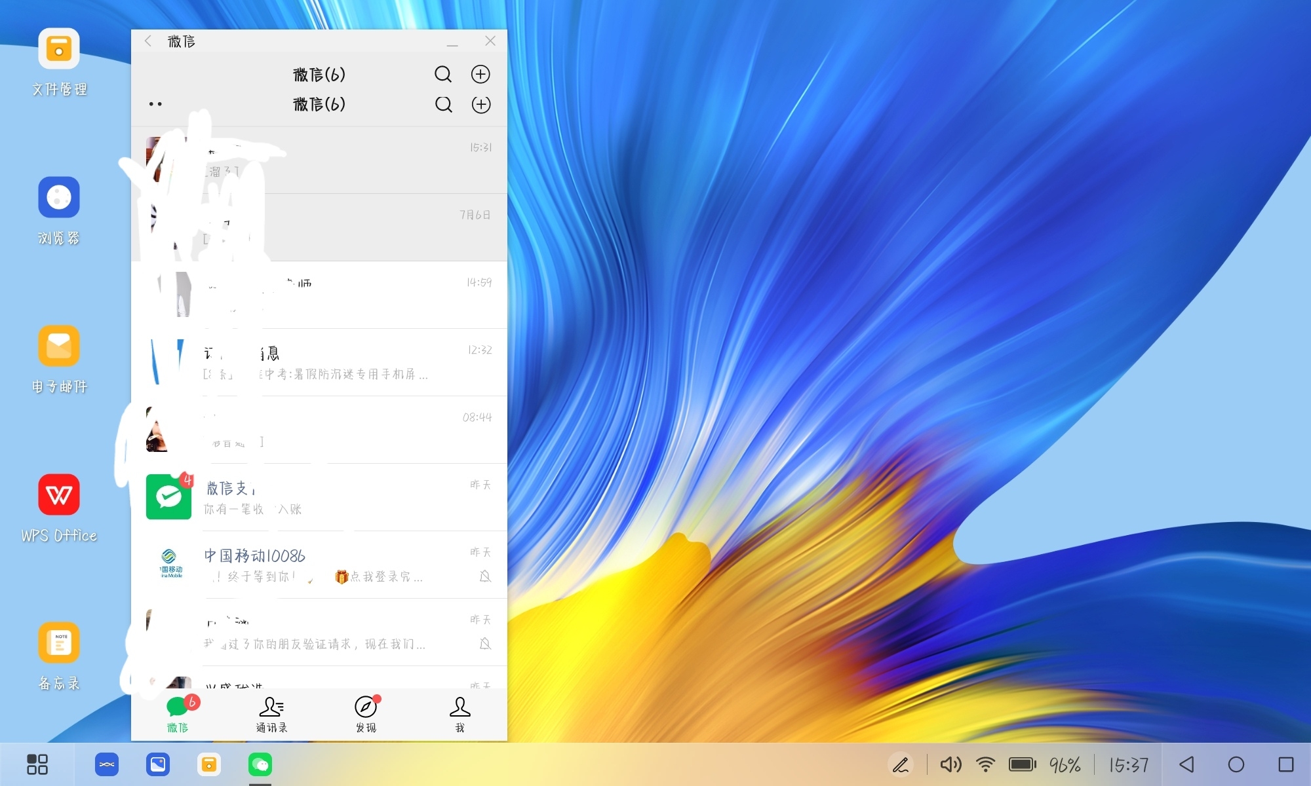This screenshot has width=1311, height=786.
Task: Open the 发现 discover tab
Action: click(366, 715)
